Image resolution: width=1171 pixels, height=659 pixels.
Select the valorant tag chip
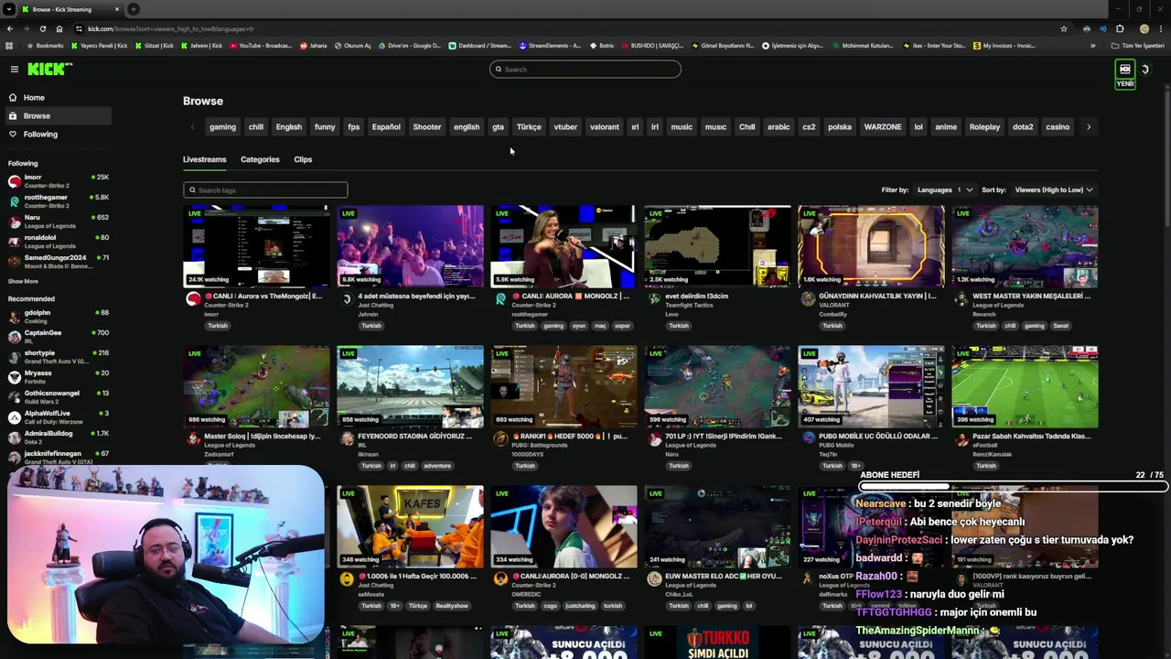point(604,127)
